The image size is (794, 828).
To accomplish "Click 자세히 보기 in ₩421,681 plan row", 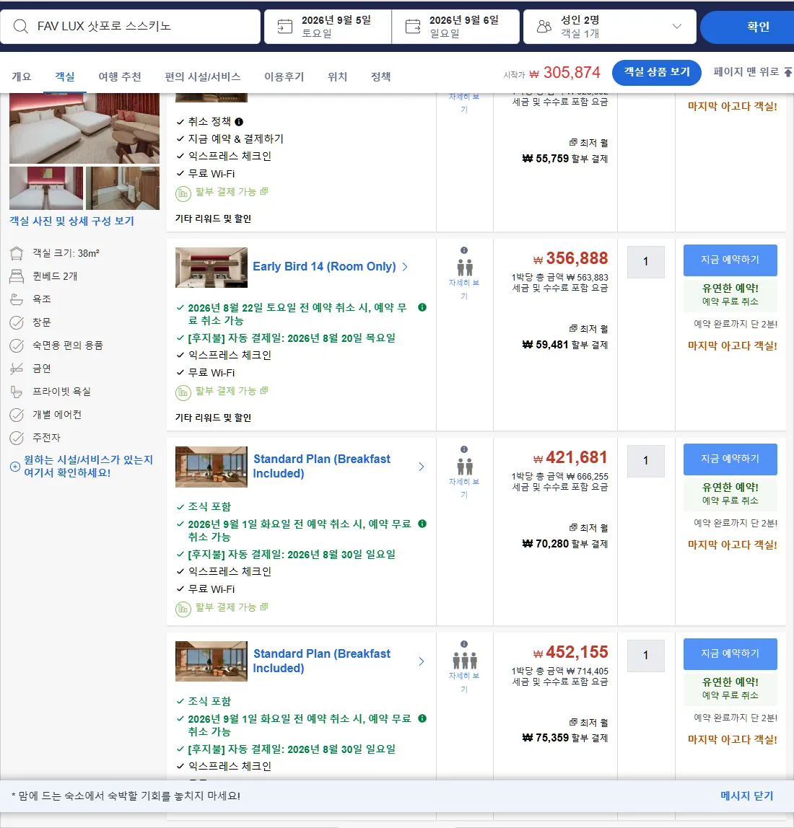I will click(464, 488).
